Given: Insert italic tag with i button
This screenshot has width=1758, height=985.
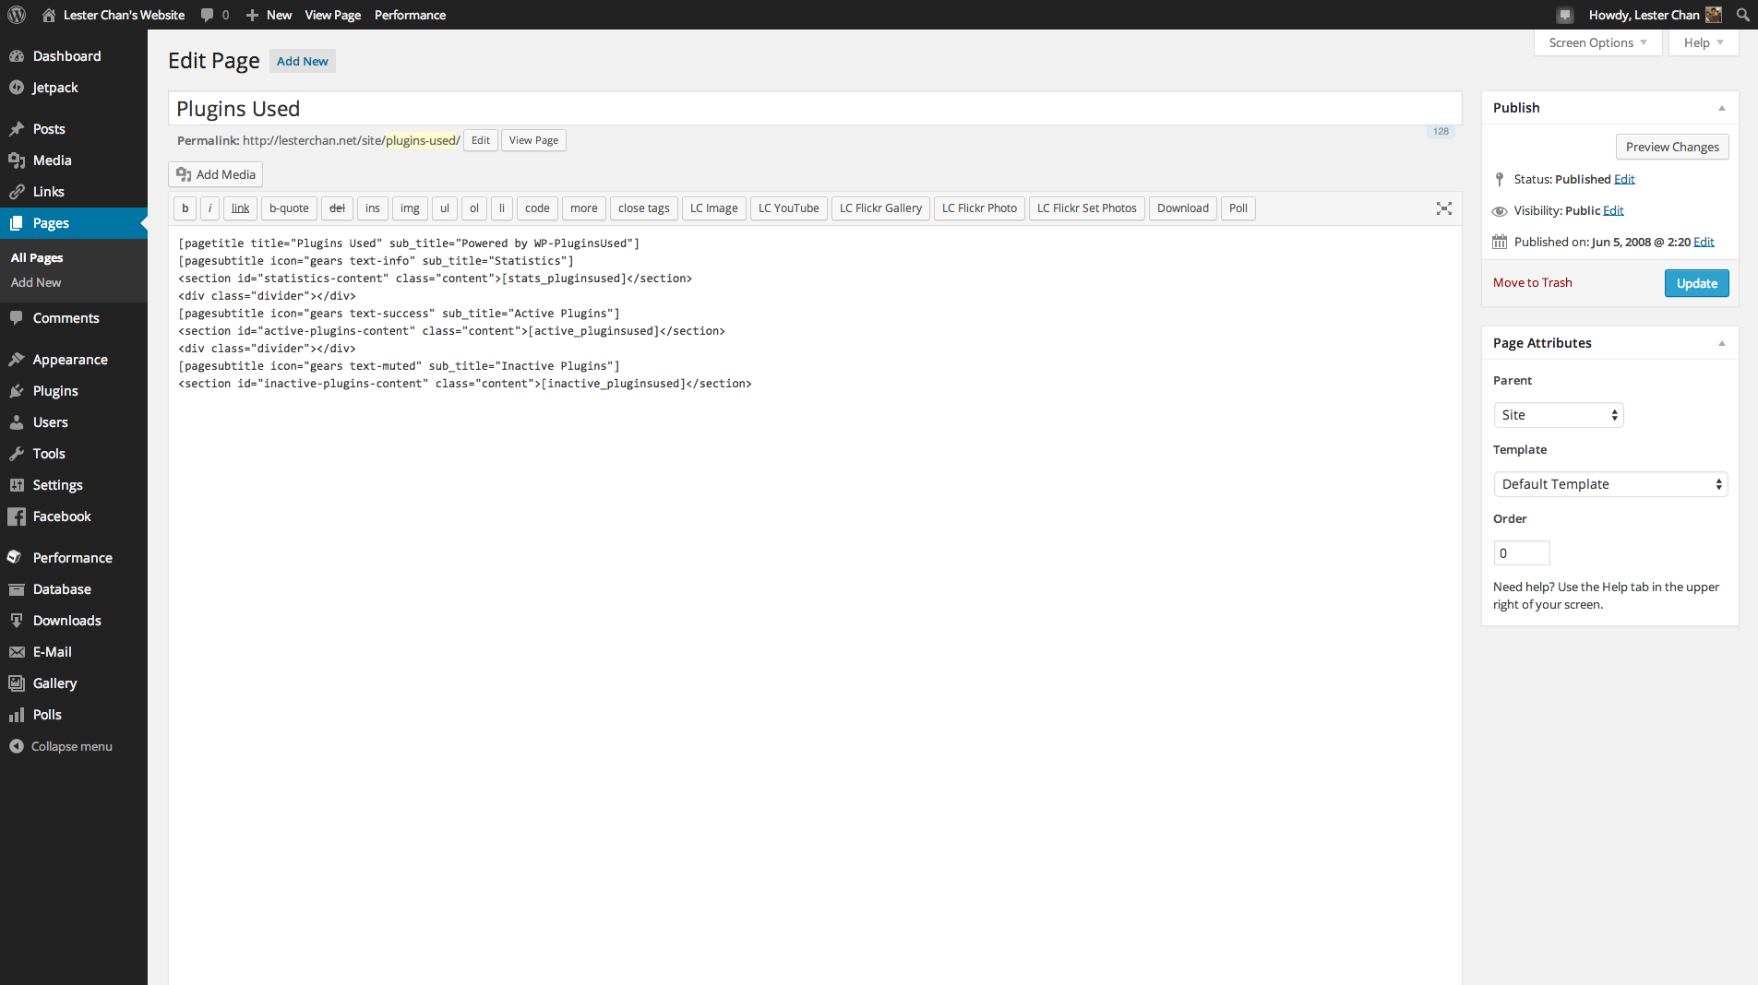Looking at the screenshot, I should coord(209,208).
